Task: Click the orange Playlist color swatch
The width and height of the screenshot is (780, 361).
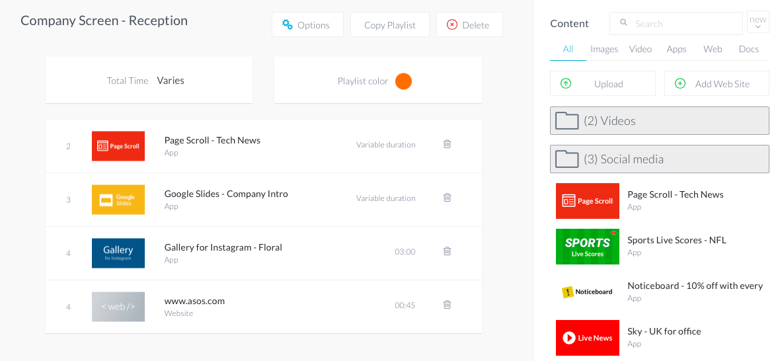Action: pos(403,81)
